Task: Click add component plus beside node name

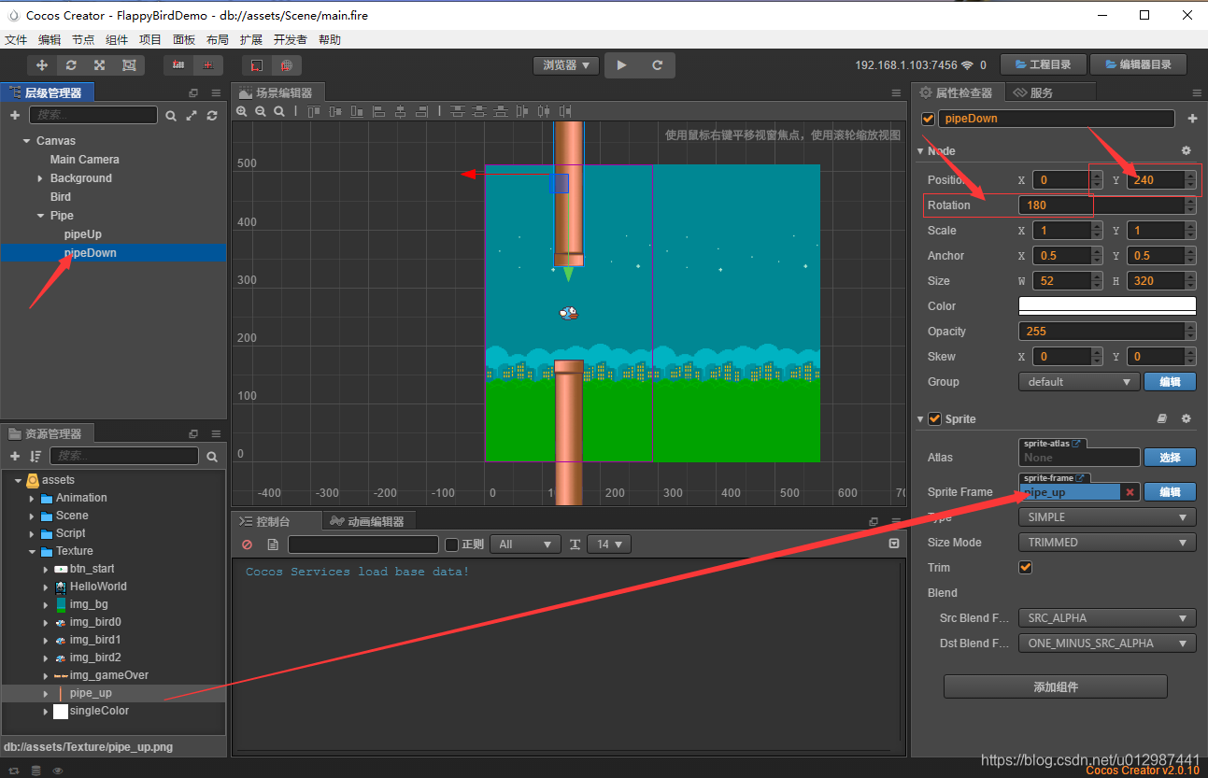Action: (1192, 119)
